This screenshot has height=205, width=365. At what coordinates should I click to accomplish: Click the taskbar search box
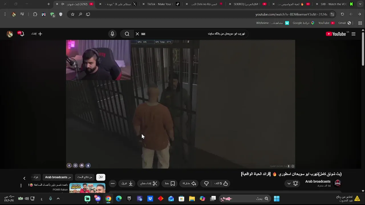(244, 199)
